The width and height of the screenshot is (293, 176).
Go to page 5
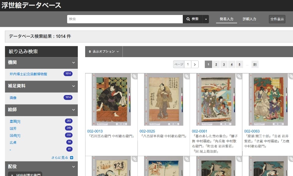click(239, 64)
